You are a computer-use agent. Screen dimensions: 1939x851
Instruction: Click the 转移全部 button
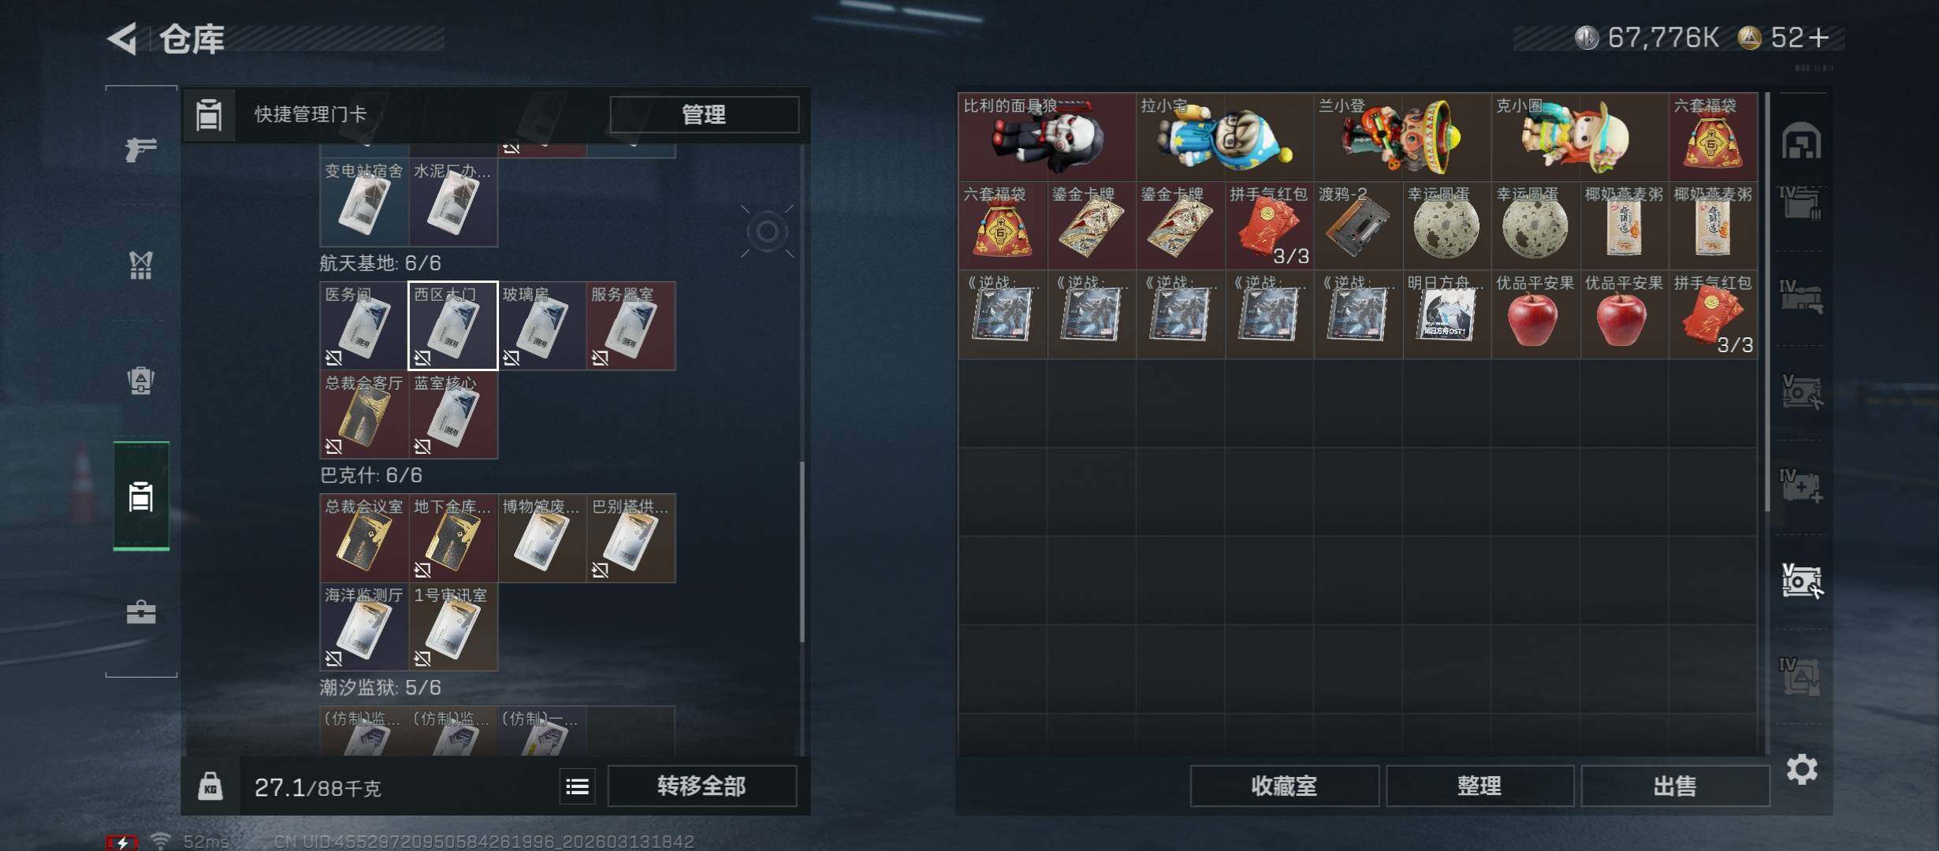pyautogui.click(x=702, y=786)
